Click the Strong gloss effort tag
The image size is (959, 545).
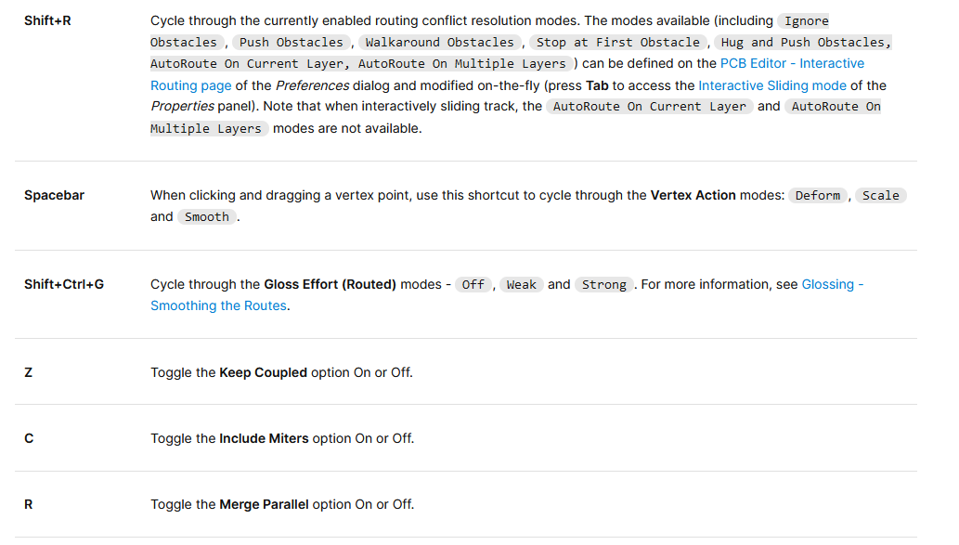603,285
